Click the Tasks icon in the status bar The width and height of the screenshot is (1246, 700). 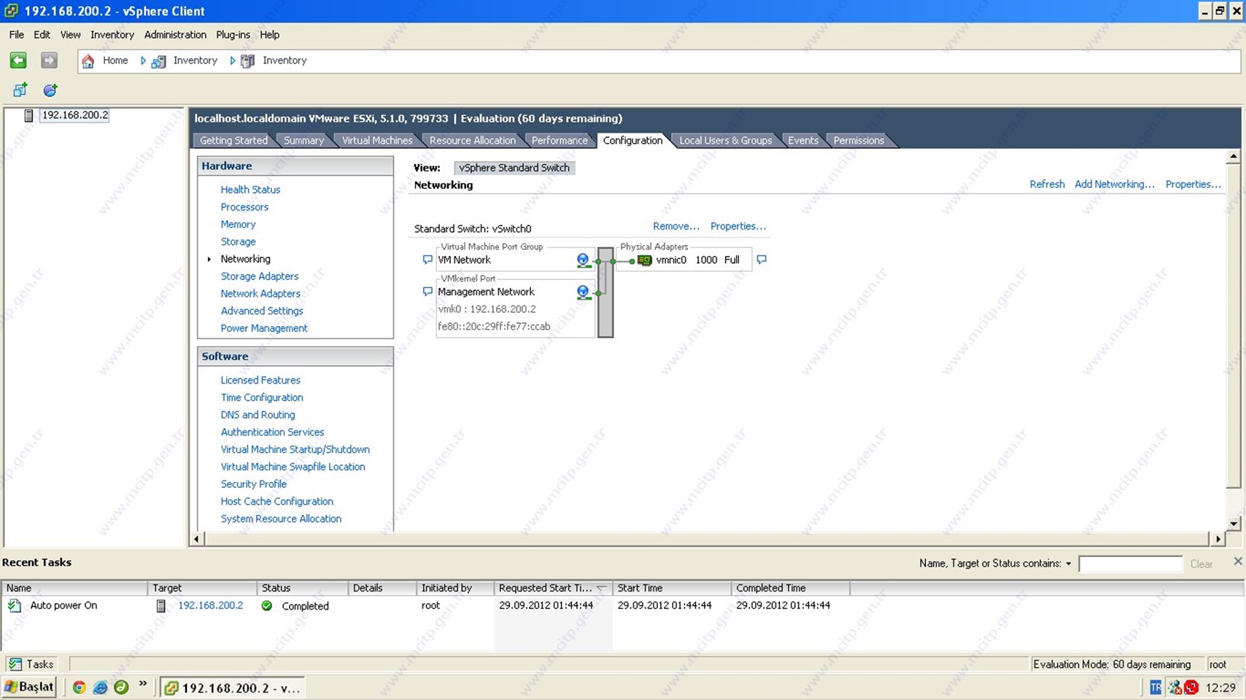point(15,664)
